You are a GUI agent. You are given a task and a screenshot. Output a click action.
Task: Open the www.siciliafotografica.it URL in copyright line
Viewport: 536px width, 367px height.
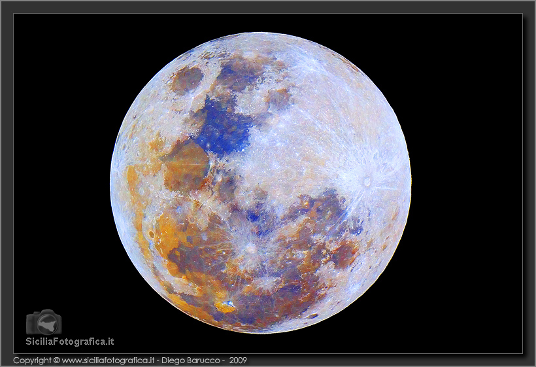click(x=108, y=360)
